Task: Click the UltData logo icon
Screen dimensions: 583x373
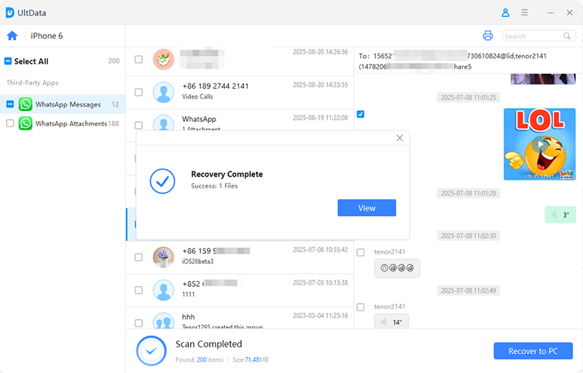Action: click(9, 12)
